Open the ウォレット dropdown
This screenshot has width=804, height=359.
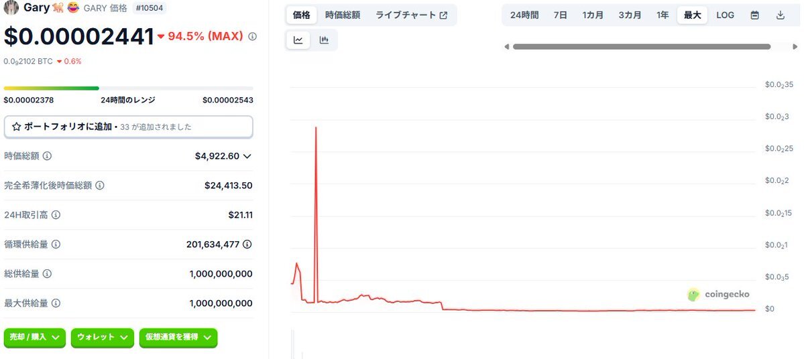[102, 338]
